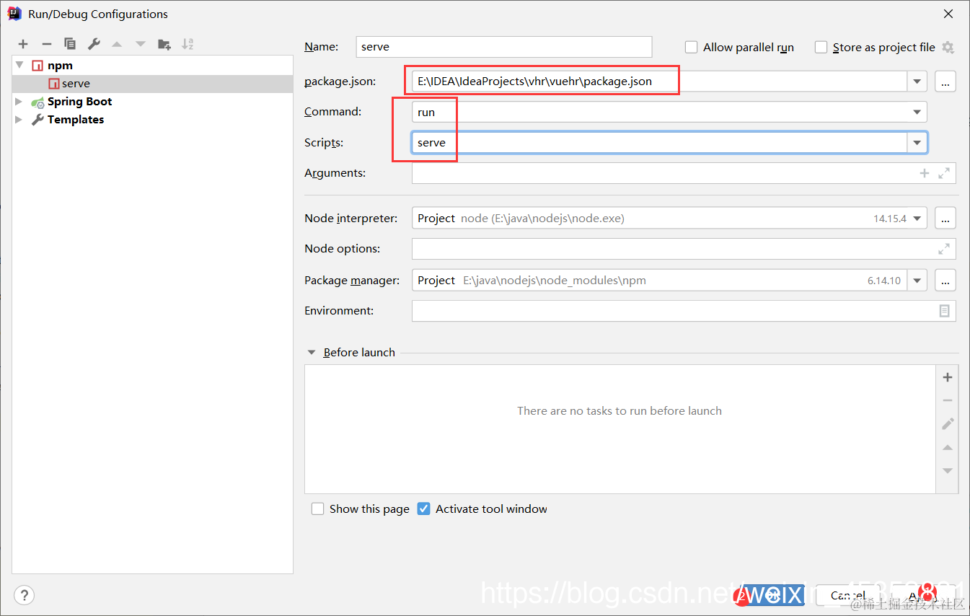Remove selected configuration with minus icon
This screenshot has width=970, height=616.
[46, 44]
